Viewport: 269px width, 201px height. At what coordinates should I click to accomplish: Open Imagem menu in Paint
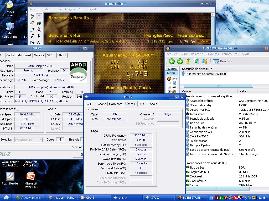click(70, 9)
